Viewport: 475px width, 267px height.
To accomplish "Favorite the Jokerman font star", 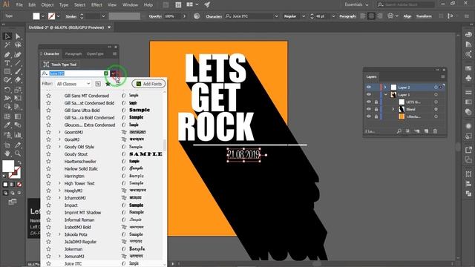I will (x=48, y=249).
